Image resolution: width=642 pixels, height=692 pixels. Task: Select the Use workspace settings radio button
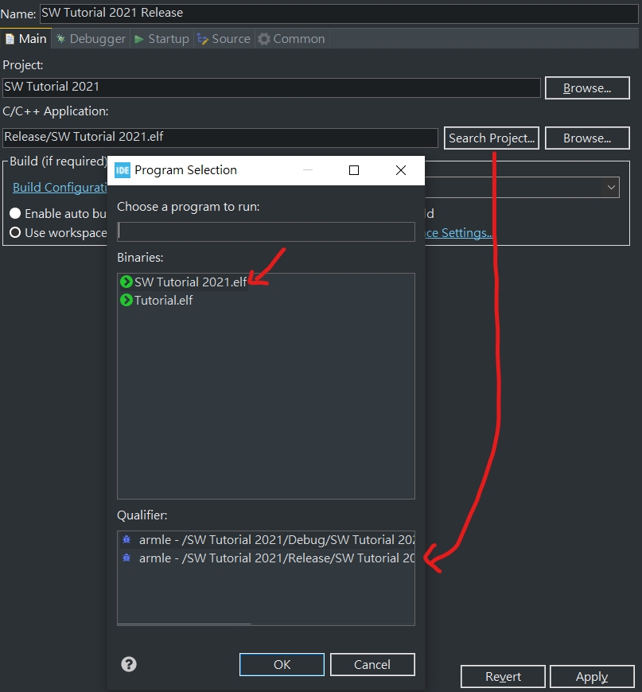(15, 233)
